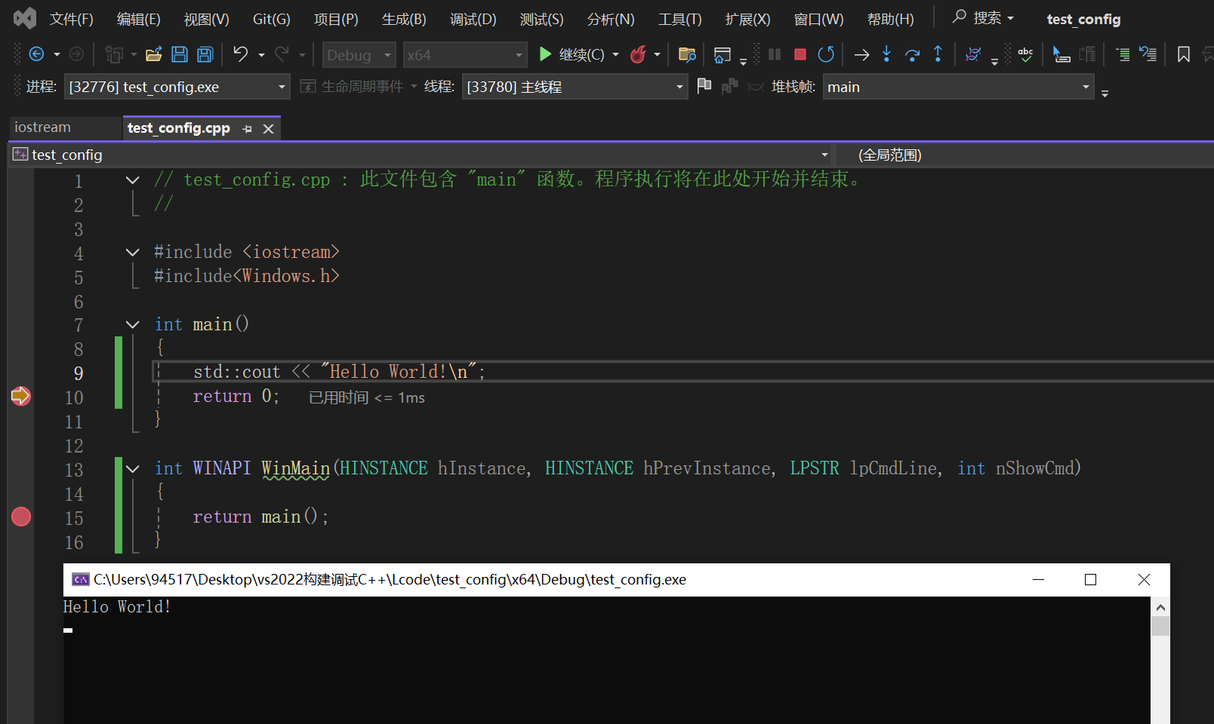Open the 文件(F) menu

pyautogui.click(x=72, y=19)
